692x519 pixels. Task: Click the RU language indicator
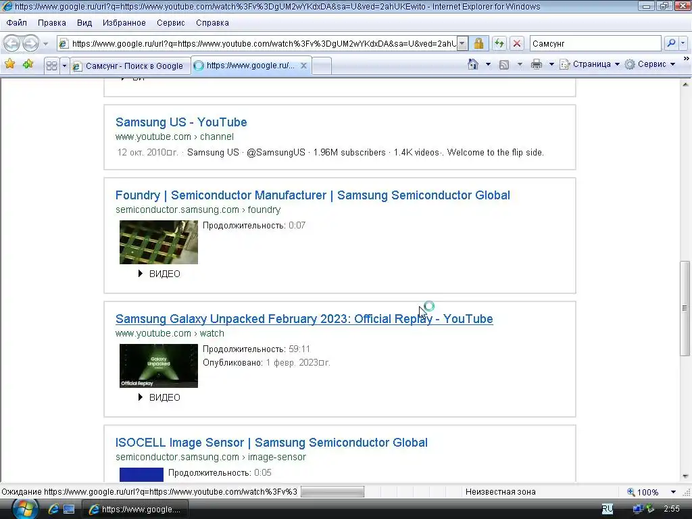point(608,509)
